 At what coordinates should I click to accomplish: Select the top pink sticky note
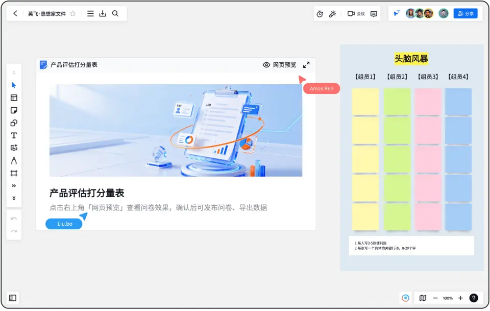coord(428,102)
